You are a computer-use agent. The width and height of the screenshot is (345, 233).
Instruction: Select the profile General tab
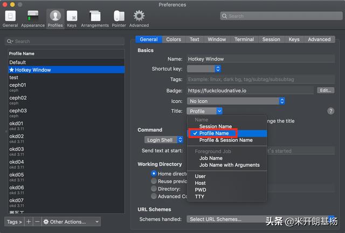(149, 39)
